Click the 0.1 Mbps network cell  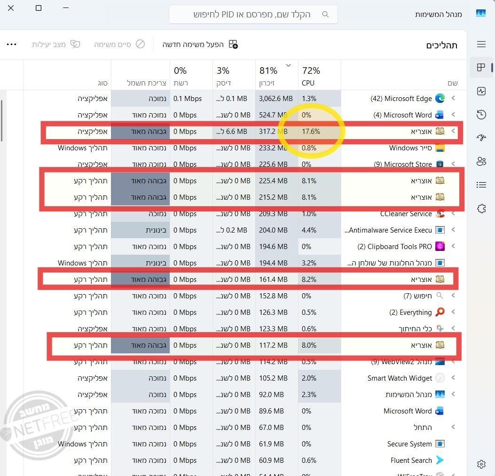[191, 98]
